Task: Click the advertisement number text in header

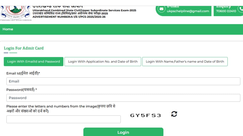Action: (69, 17)
